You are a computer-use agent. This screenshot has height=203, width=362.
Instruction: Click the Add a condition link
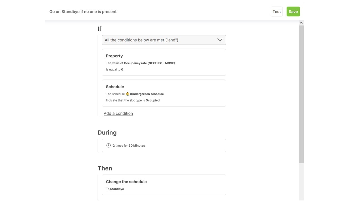(x=118, y=113)
